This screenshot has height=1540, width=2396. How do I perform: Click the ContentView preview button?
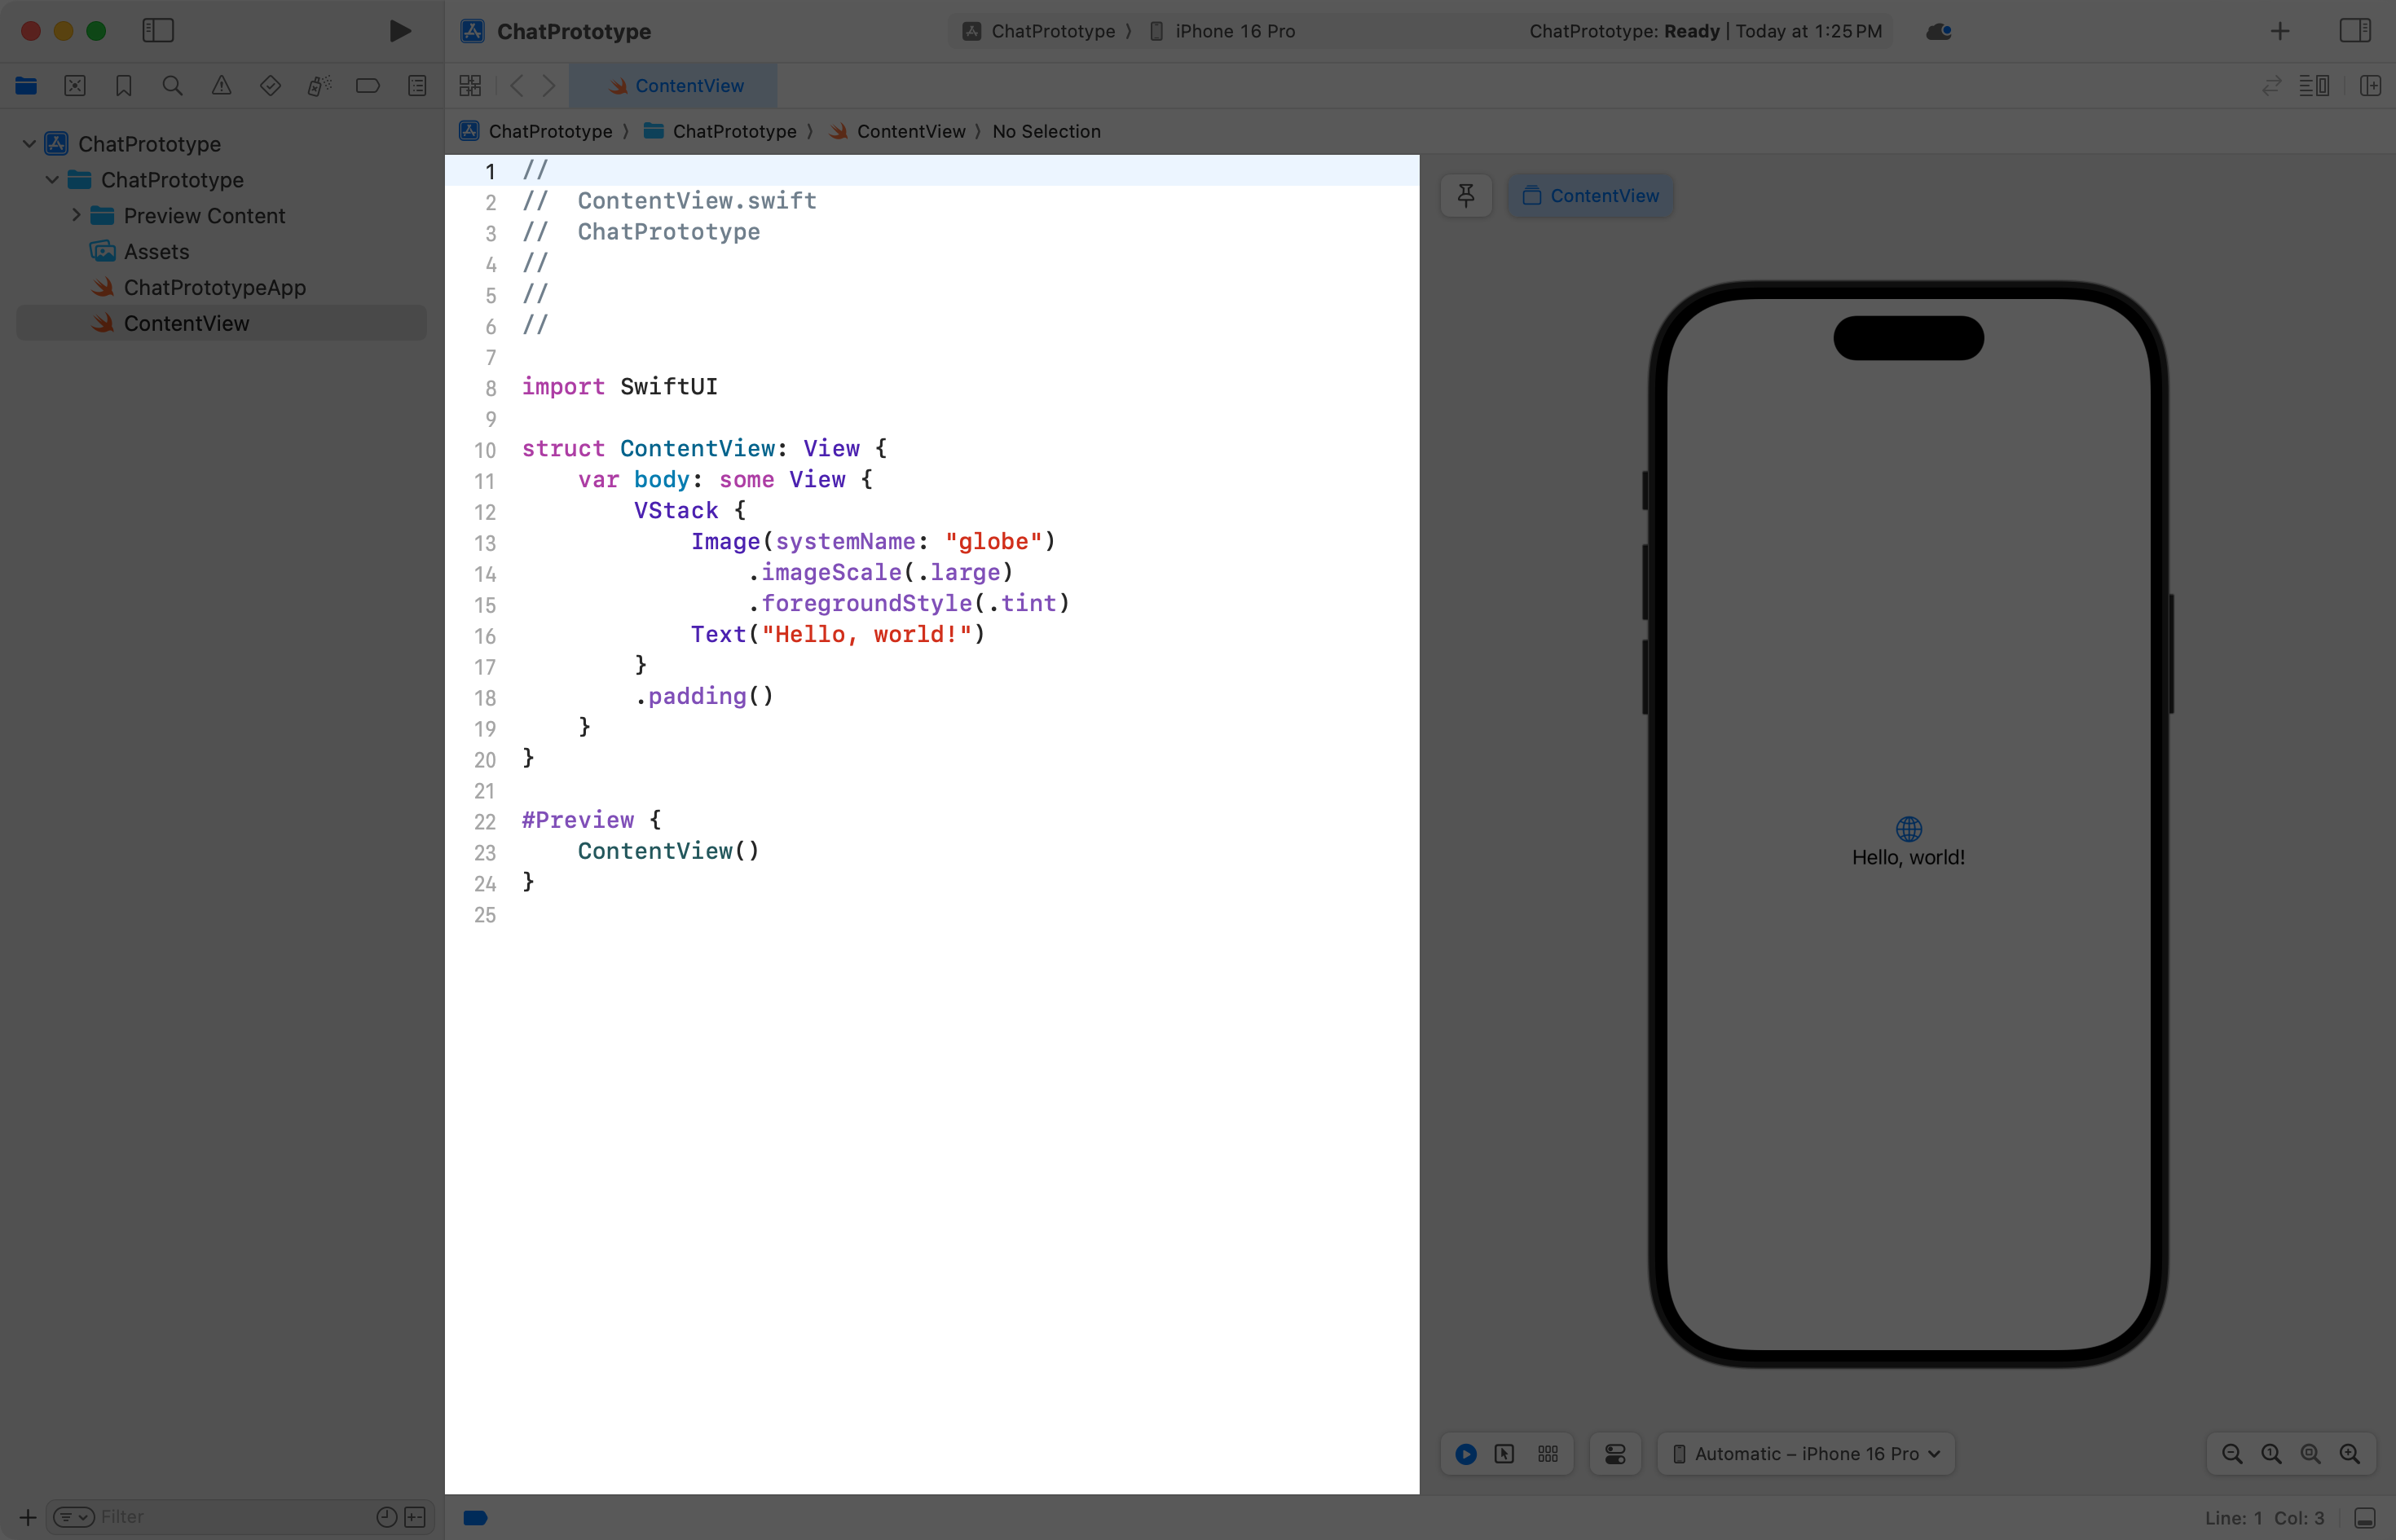(x=1590, y=195)
